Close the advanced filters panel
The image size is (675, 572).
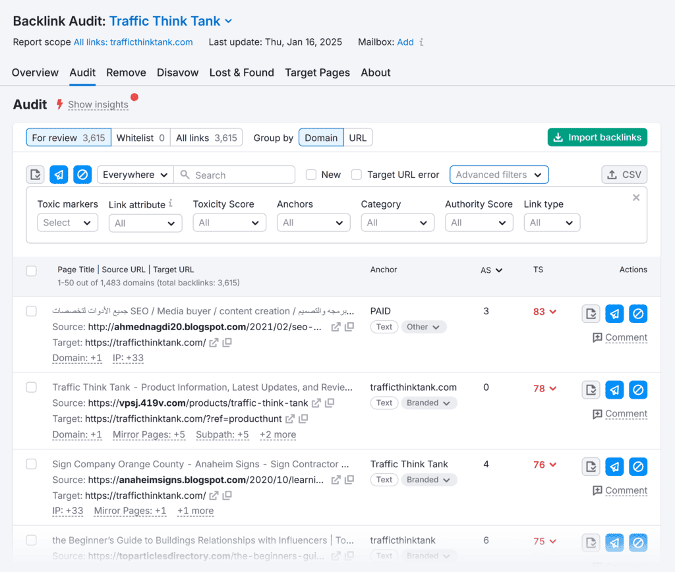636,198
